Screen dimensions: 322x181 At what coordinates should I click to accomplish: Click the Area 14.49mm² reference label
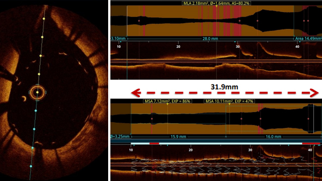click(x=308, y=39)
